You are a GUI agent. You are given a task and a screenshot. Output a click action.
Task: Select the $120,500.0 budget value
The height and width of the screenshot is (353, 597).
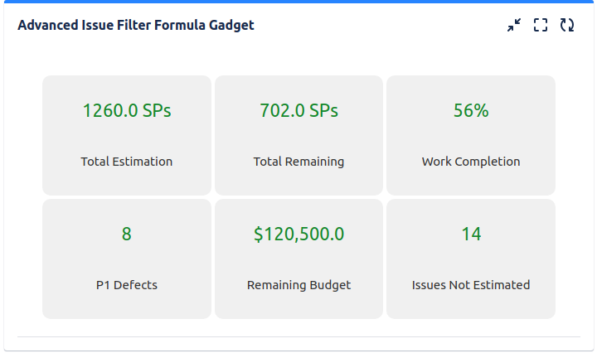coord(298,234)
